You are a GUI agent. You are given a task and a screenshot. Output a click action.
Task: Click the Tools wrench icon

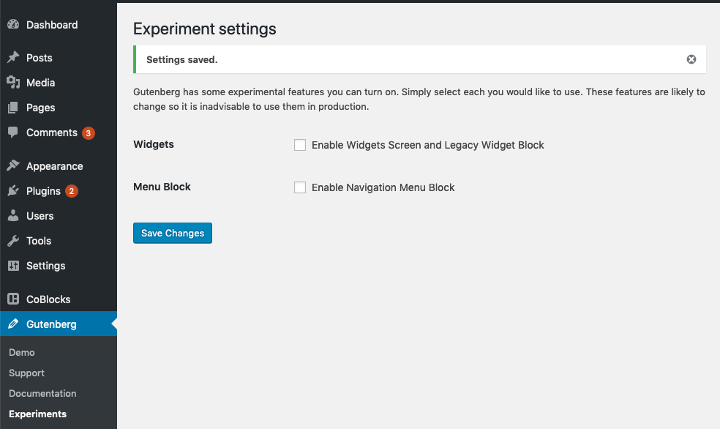13,240
